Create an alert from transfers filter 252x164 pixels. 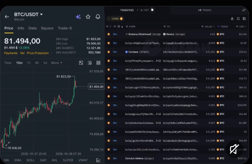tap(232, 19)
